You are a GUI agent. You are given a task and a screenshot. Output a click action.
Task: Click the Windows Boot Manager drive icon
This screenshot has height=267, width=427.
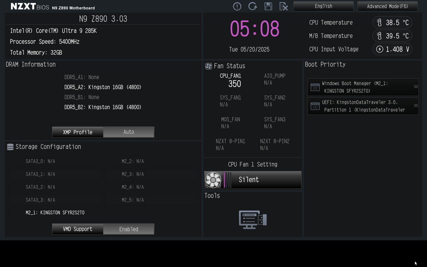[x=315, y=87]
